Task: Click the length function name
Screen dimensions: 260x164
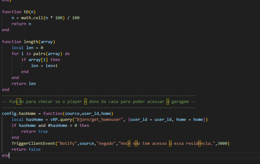Action: pyautogui.click(x=31, y=42)
